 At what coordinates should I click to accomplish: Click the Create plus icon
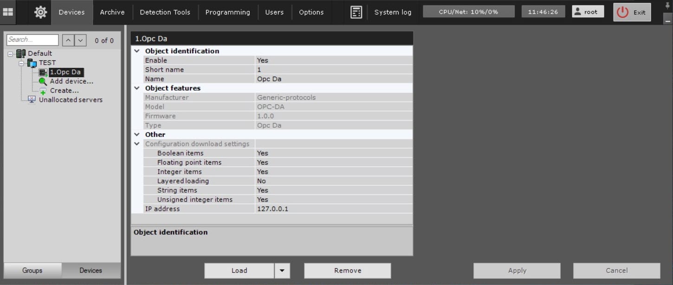[43, 91]
